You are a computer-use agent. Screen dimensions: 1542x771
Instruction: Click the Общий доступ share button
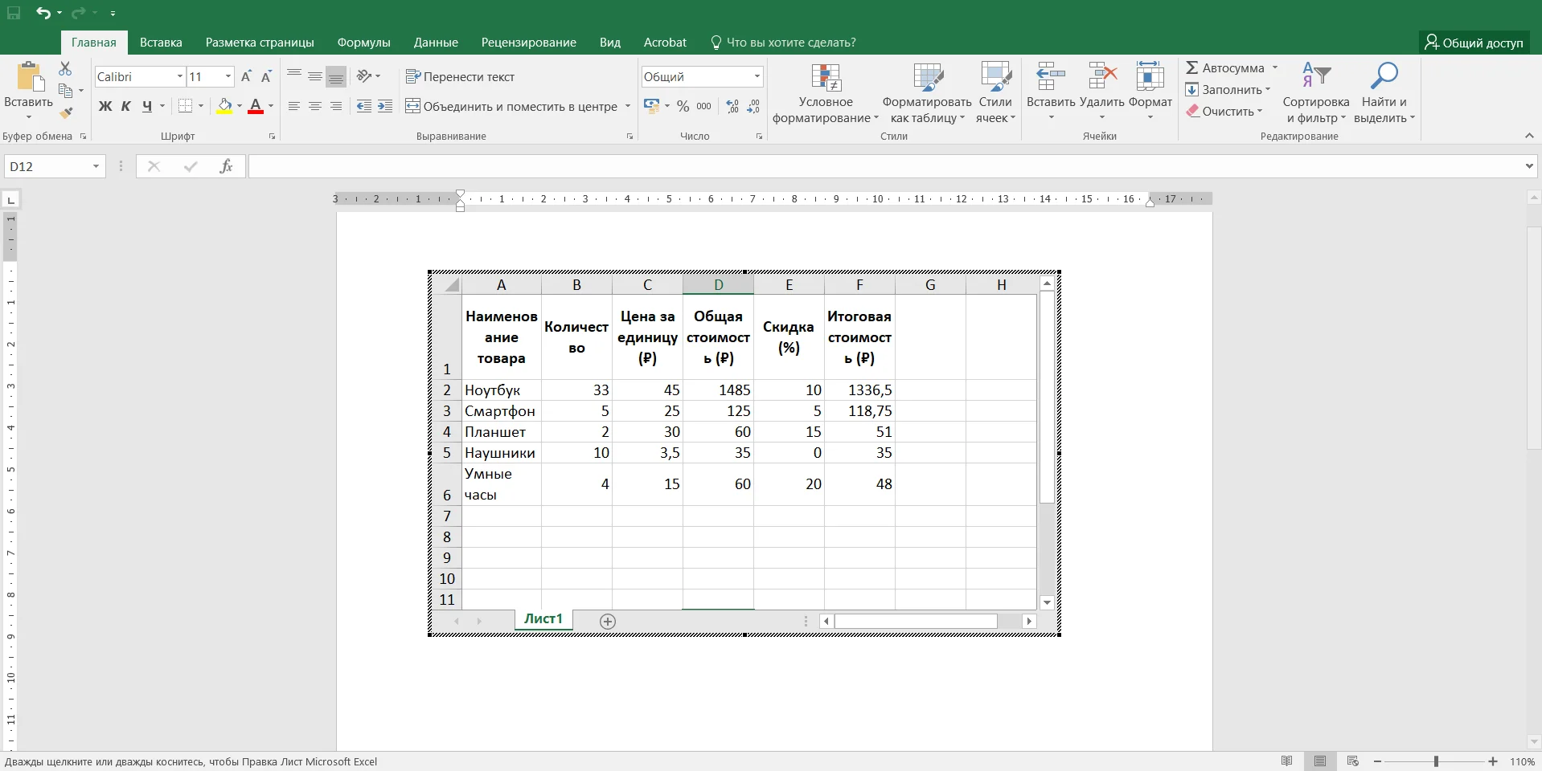tap(1474, 43)
